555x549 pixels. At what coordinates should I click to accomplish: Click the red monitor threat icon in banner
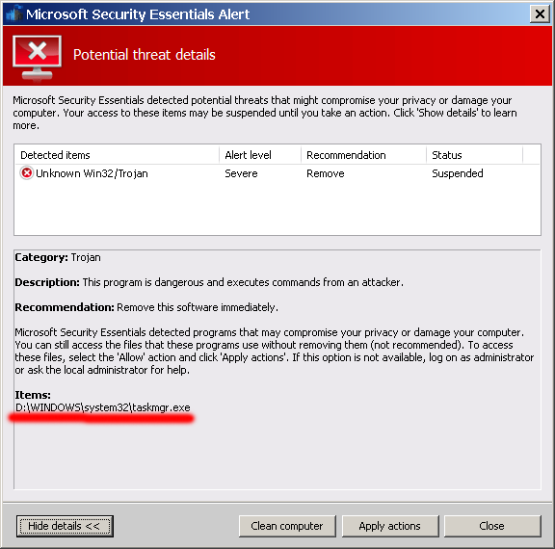pos(37,58)
